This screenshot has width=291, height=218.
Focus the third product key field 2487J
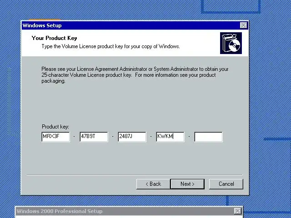coord(132,137)
